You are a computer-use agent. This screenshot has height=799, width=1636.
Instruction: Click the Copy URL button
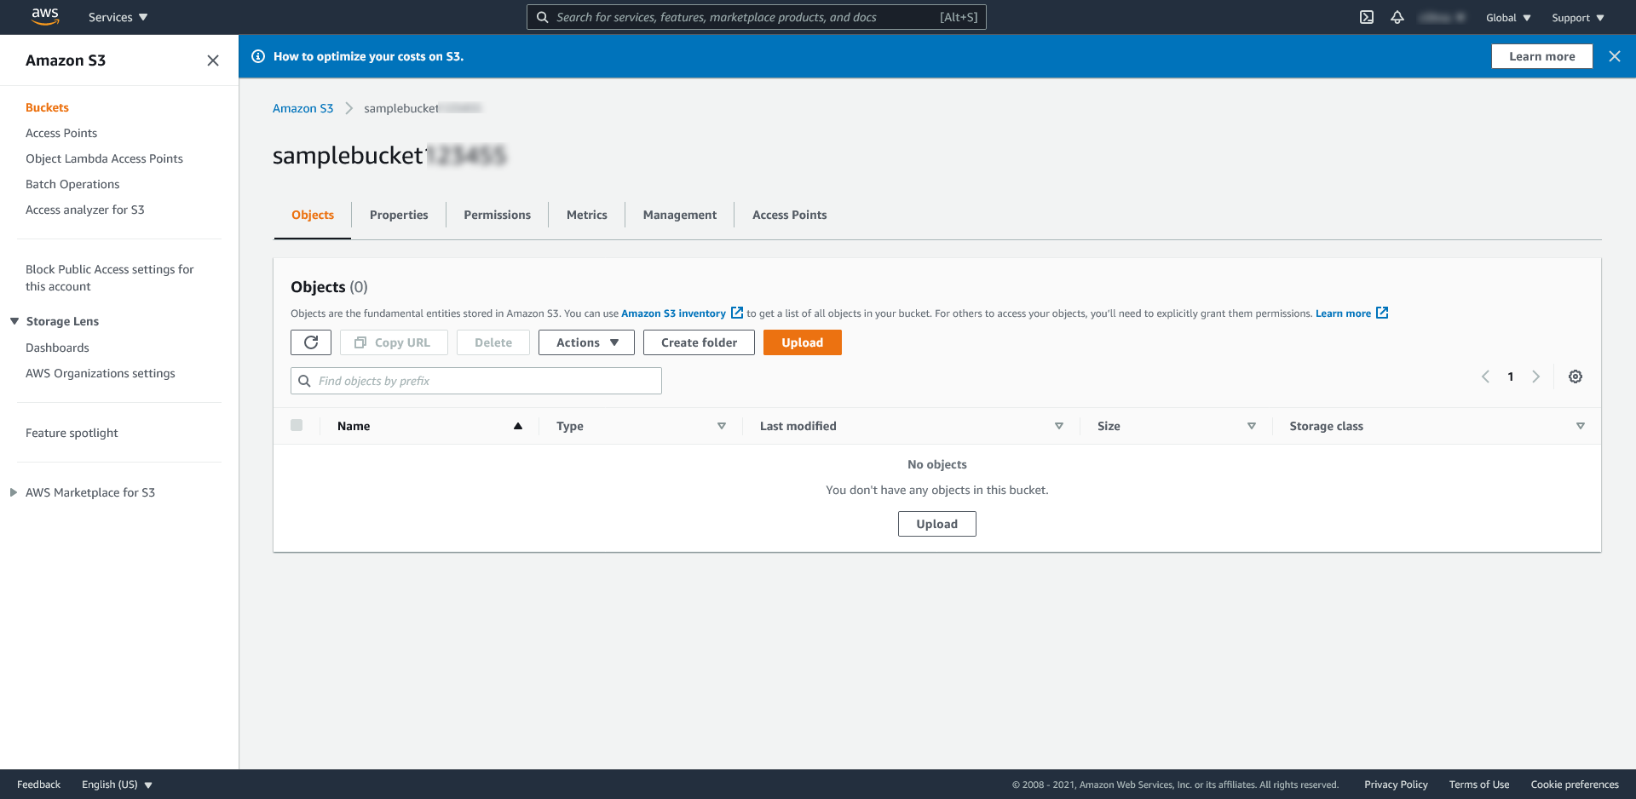394,342
